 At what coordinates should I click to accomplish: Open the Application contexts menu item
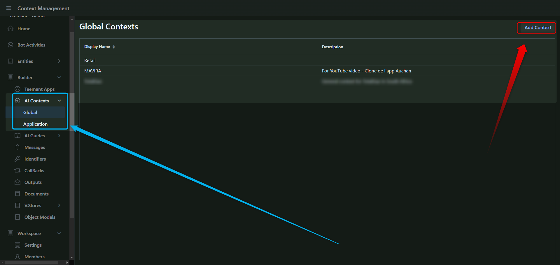(x=35, y=124)
